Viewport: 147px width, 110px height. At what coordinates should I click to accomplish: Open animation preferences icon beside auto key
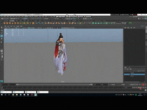pyautogui.click(x=145, y=84)
